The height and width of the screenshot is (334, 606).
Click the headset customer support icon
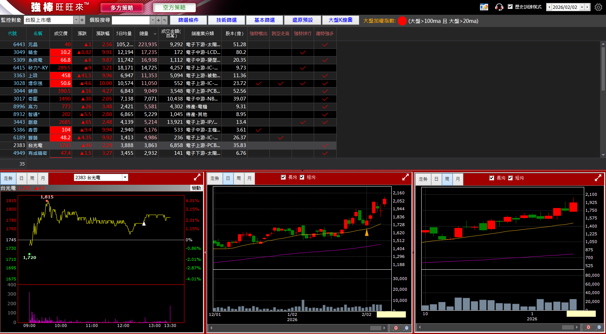point(499,7)
